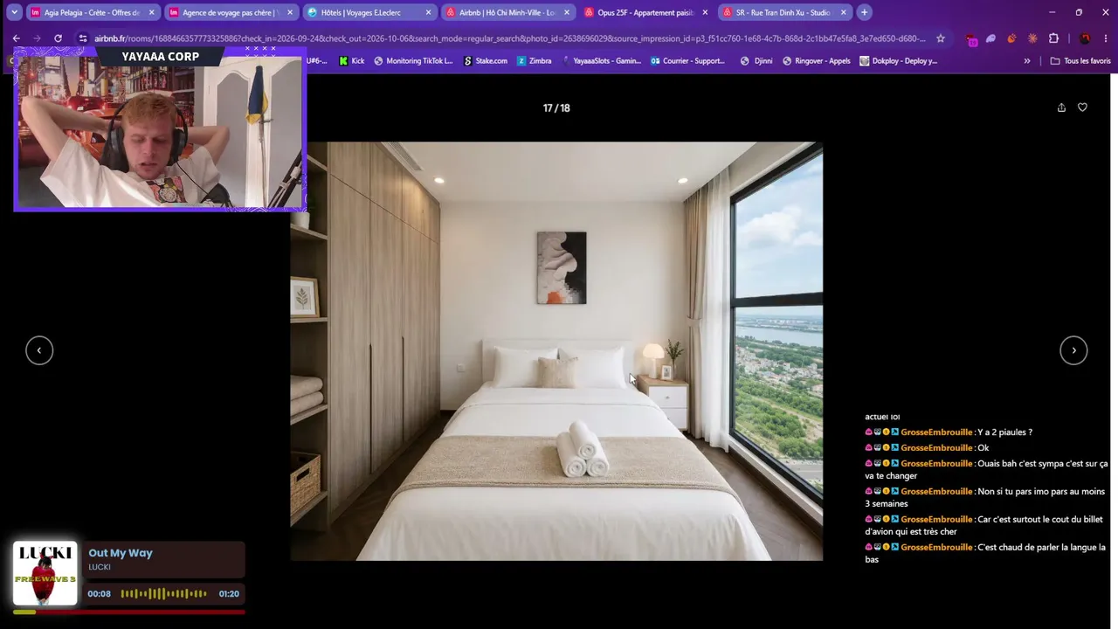This screenshot has width=1118, height=629.
Task: Open the Chrome extensions puzzle menu
Action: coord(1053,38)
